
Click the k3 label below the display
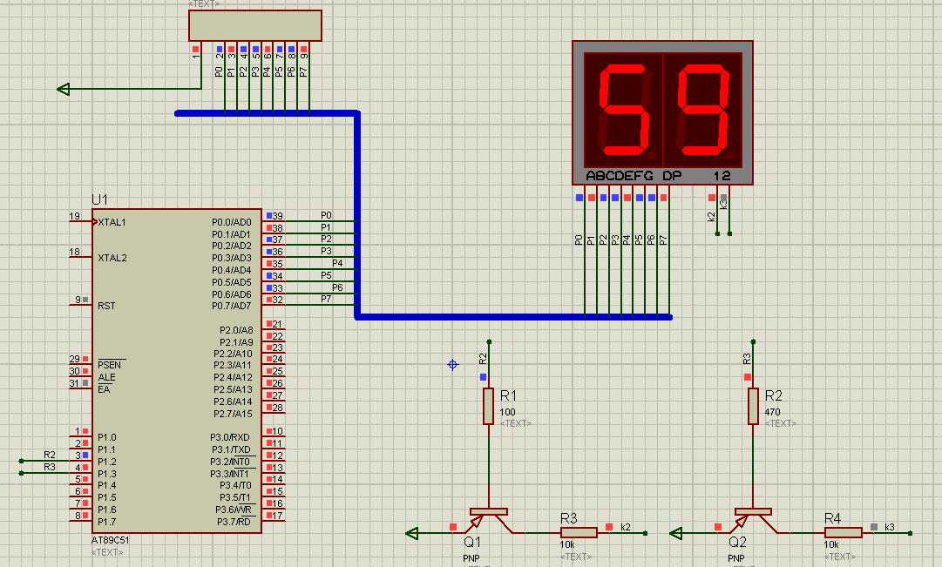(x=724, y=204)
